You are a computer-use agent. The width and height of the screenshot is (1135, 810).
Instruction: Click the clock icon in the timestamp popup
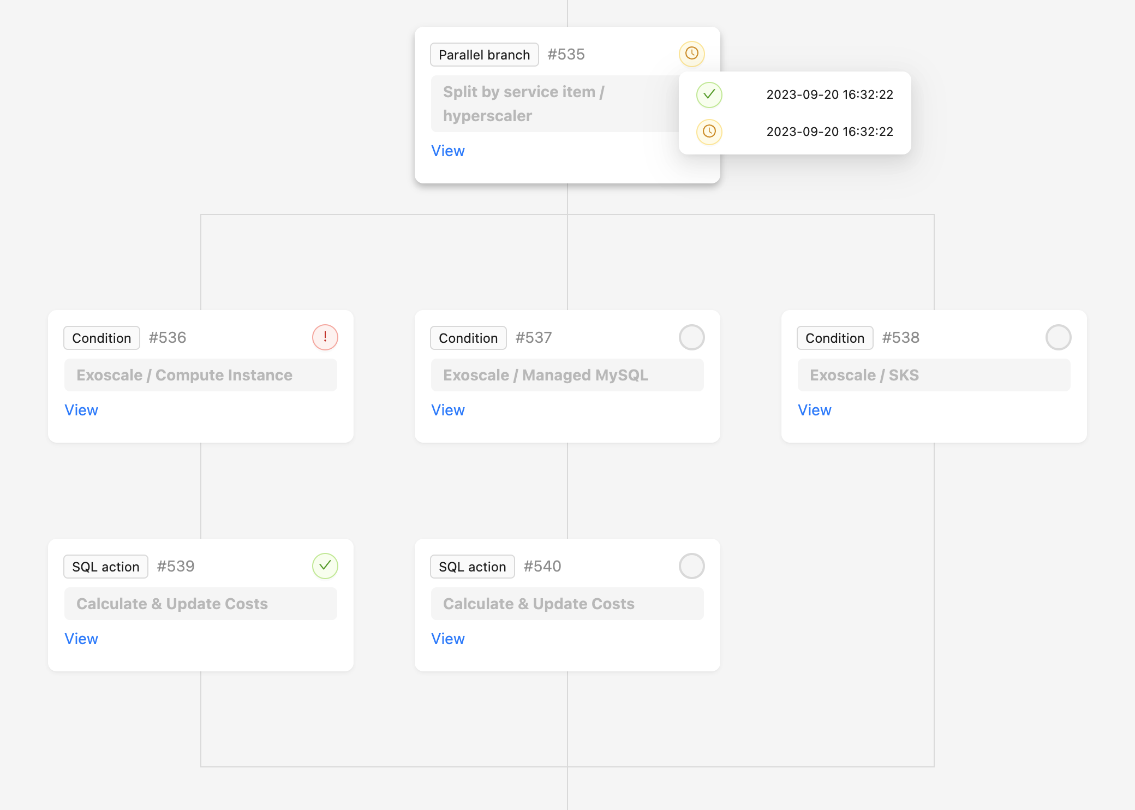(x=709, y=132)
